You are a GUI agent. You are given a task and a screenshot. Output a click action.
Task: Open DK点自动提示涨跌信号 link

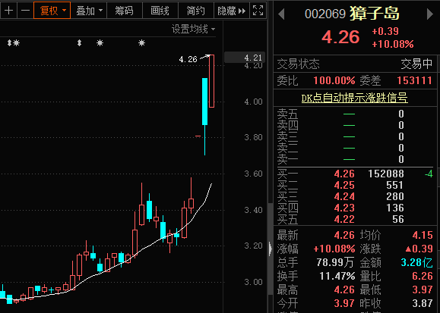point(354,98)
